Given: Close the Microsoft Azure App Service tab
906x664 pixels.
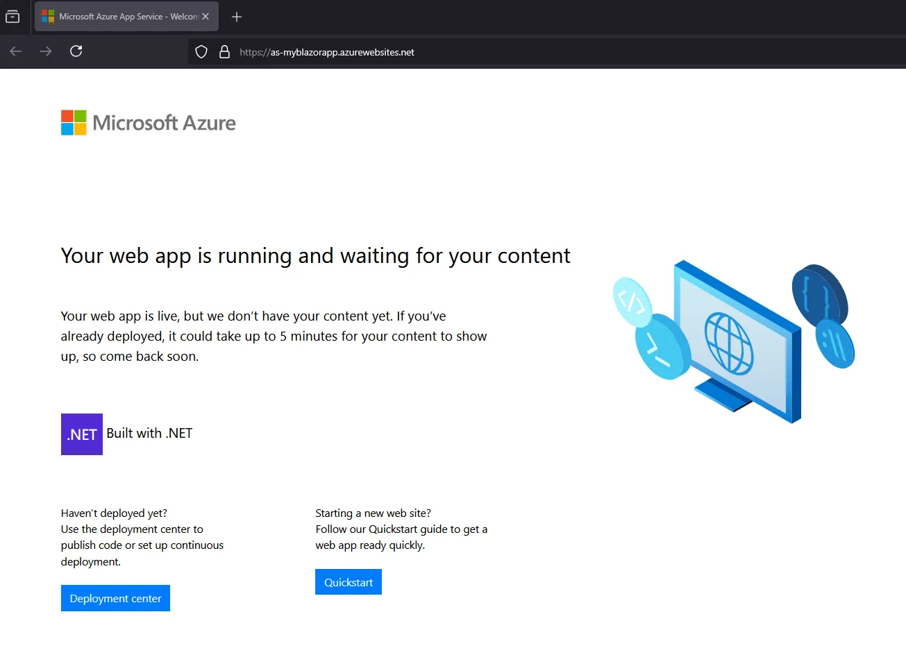Looking at the screenshot, I should click(x=205, y=17).
